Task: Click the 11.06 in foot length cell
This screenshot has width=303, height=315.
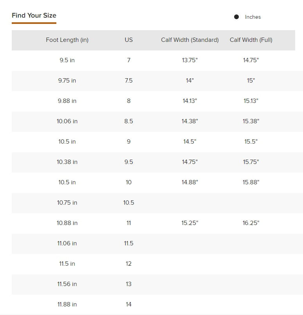Action: click(x=67, y=243)
